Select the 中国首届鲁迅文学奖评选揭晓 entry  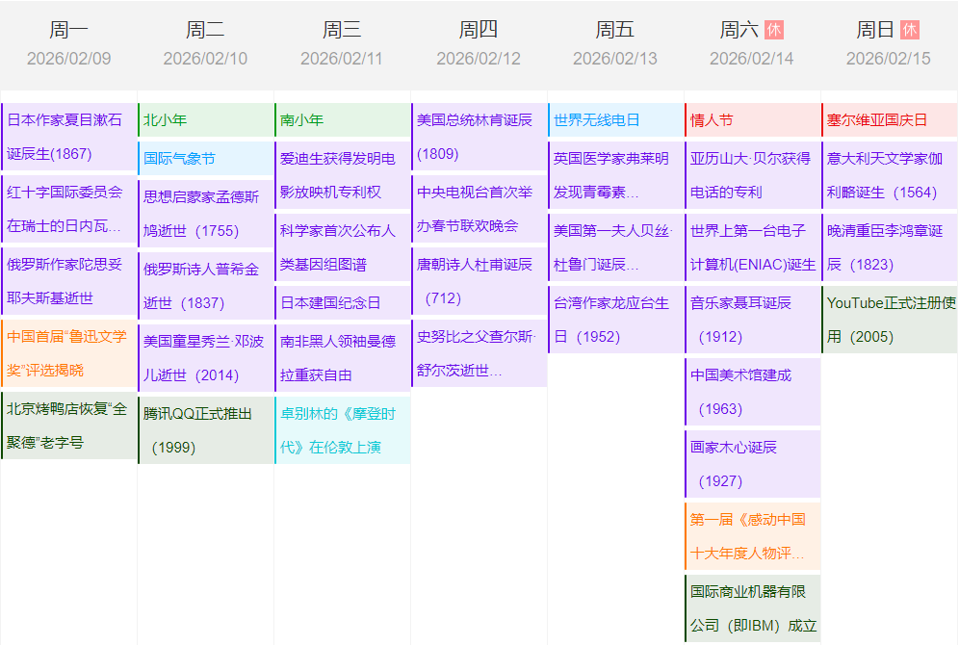[x=69, y=352]
